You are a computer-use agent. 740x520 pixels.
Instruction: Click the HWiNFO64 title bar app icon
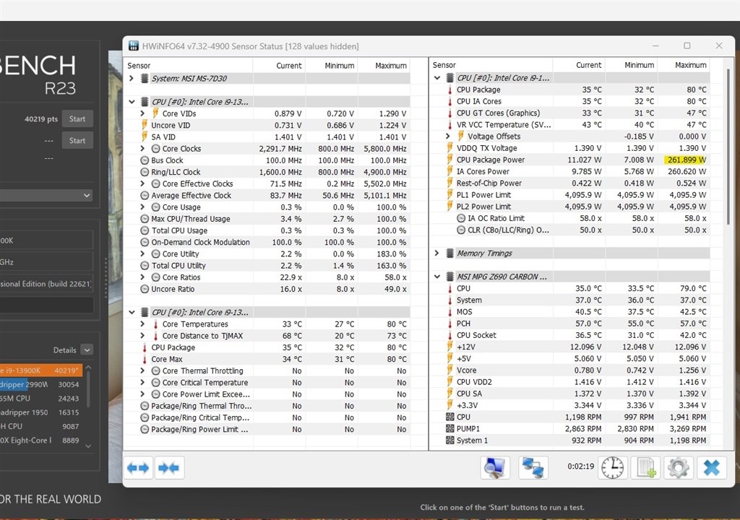coord(134,45)
